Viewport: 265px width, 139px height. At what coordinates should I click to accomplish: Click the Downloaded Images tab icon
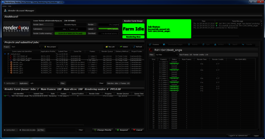(x=165, y=44)
